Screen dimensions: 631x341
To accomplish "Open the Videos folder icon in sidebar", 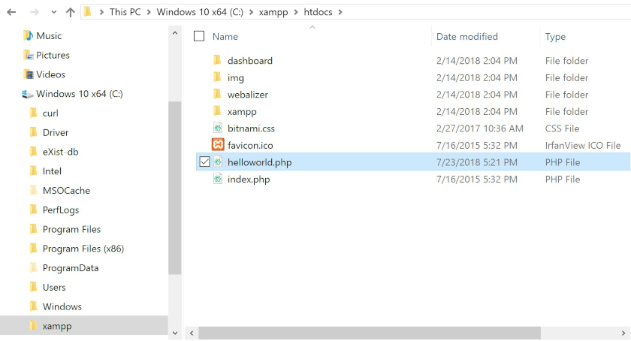I will point(28,74).
